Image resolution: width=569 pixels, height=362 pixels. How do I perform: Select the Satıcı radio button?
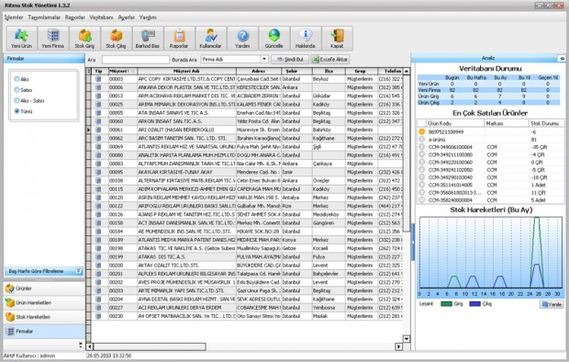coord(17,90)
